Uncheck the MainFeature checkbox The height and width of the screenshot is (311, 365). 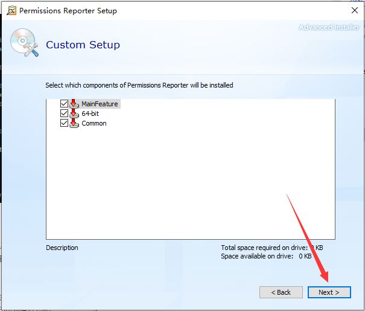pos(65,104)
